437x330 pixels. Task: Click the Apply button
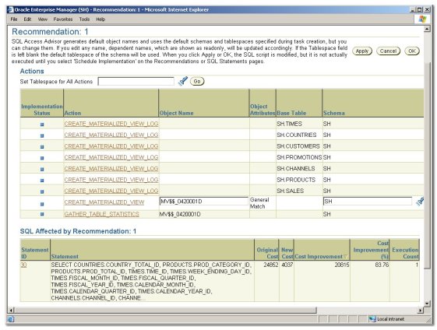coord(362,51)
